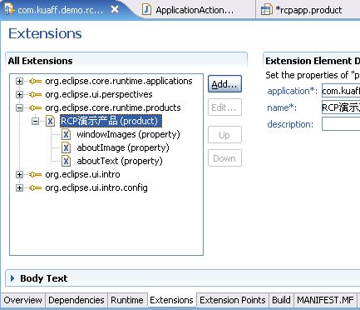Viewport: 360px width, 310px height.
Task: Collapse org.eclipse.core.runtime.products node
Action: pos(19,107)
